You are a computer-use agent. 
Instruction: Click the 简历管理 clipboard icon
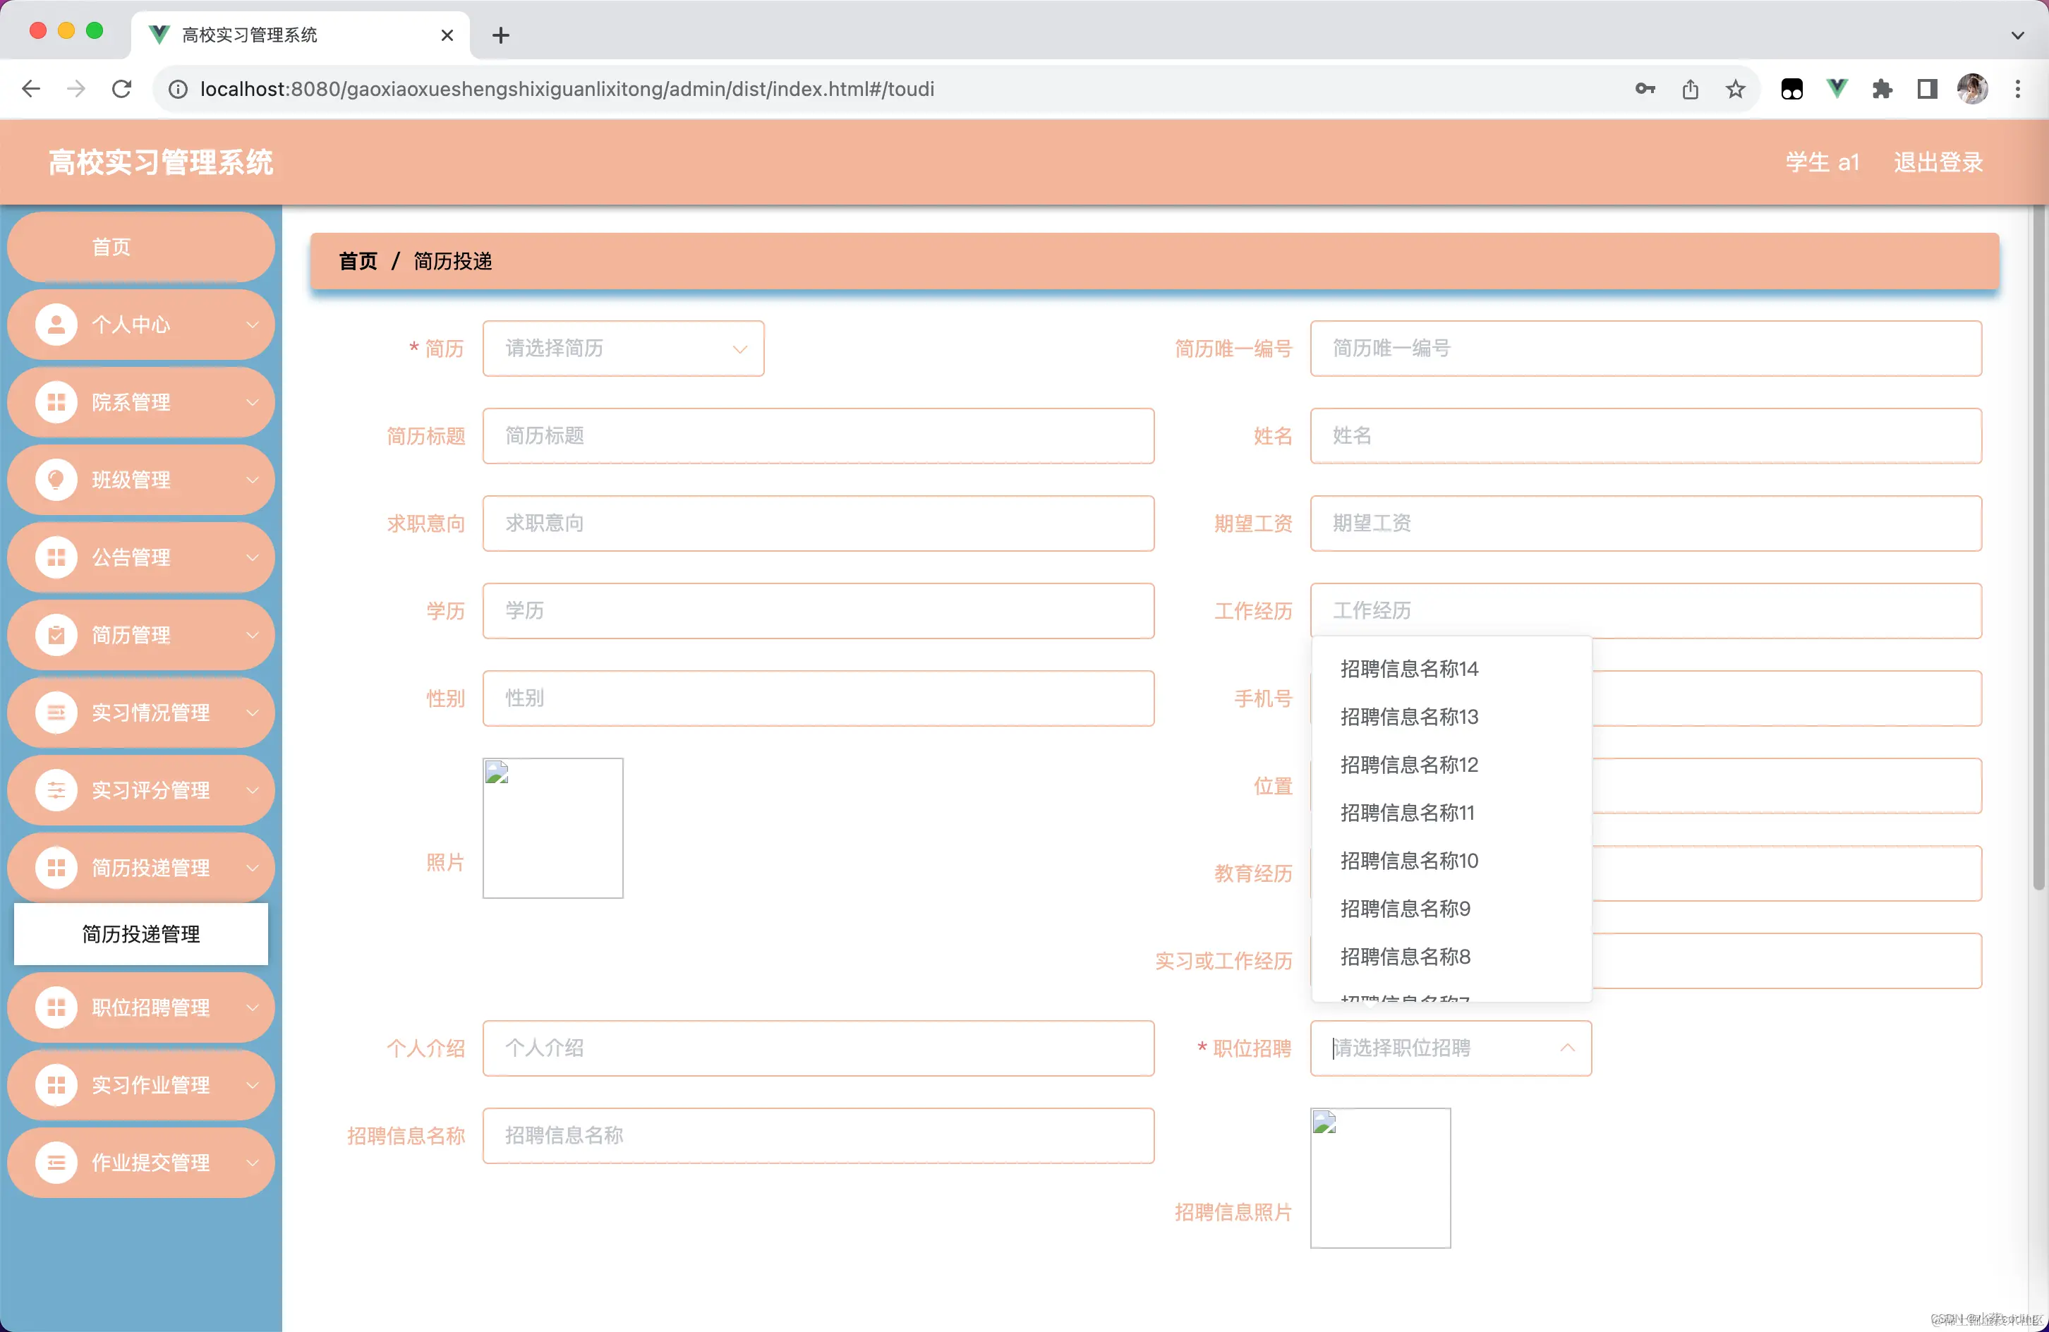pyautogui.click(x=56, y=636)
